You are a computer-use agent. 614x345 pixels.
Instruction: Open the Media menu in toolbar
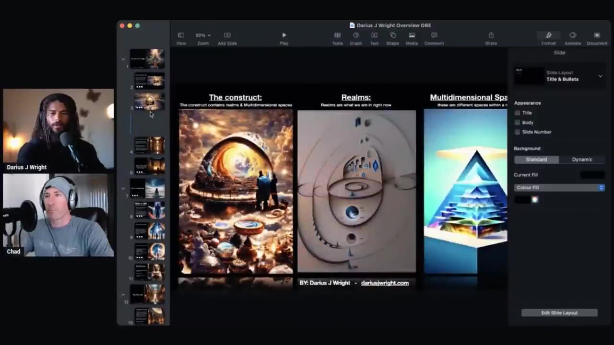412,35
